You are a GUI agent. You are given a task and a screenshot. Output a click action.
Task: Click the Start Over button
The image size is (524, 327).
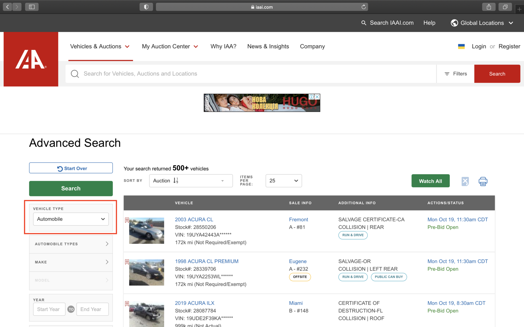71,168
